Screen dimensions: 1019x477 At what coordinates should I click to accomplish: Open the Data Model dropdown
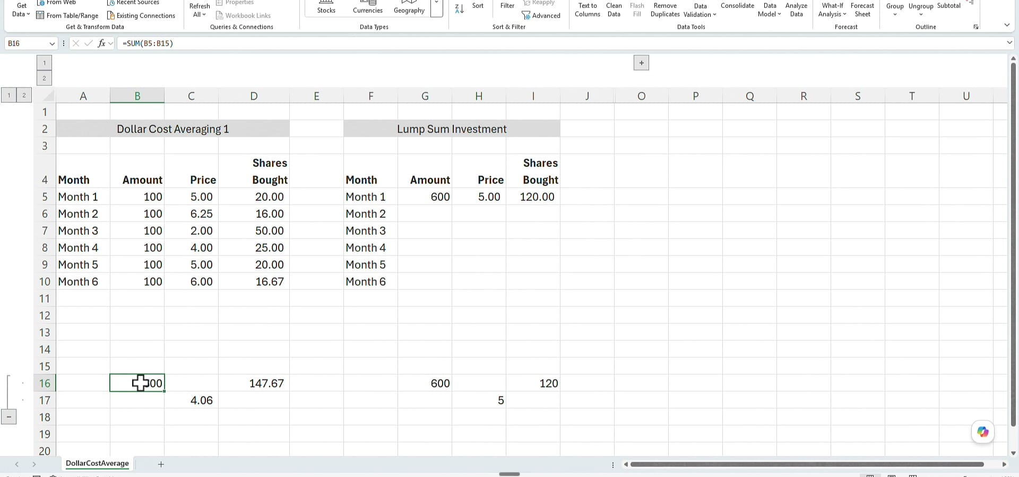coord(770,10)
